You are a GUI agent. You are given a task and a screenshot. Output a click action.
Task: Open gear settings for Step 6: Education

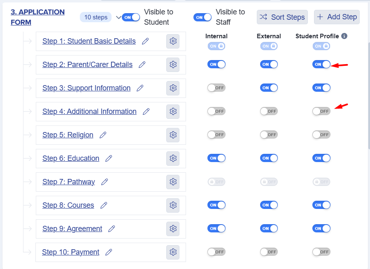click(173, 158)
